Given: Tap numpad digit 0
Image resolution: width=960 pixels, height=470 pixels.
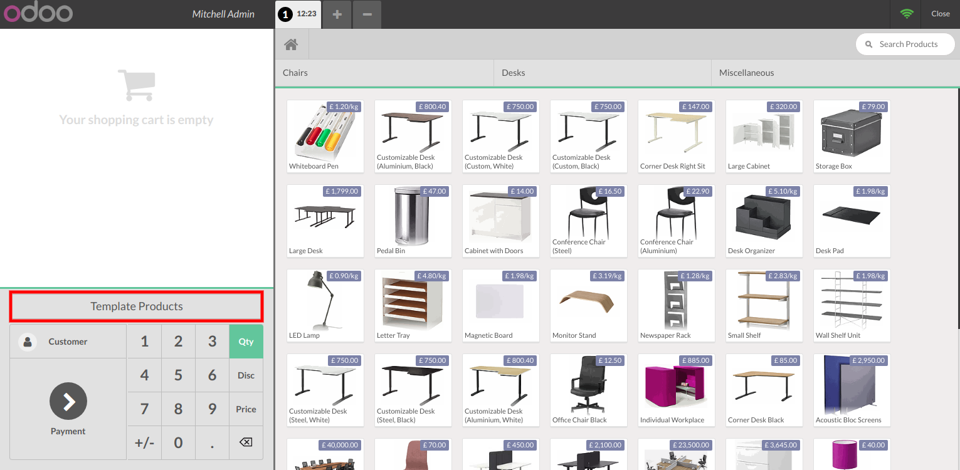Looking at the screenshot, I should 179,442.
